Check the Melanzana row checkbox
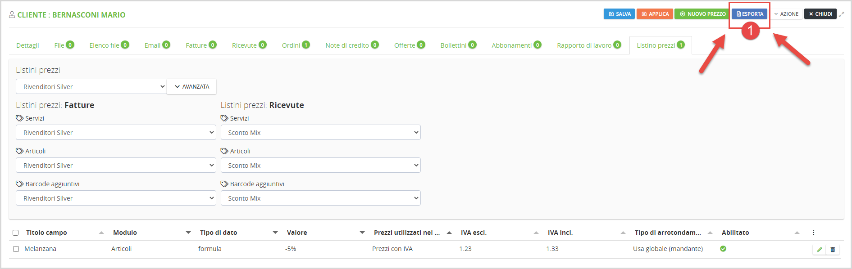852x269 pixels. [16, 249]
